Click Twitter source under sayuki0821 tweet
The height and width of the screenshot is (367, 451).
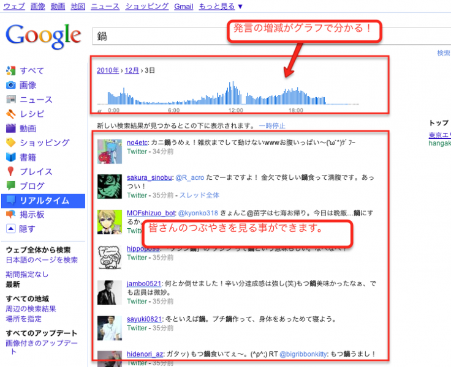pyautogui.click(x=137, y=328)
